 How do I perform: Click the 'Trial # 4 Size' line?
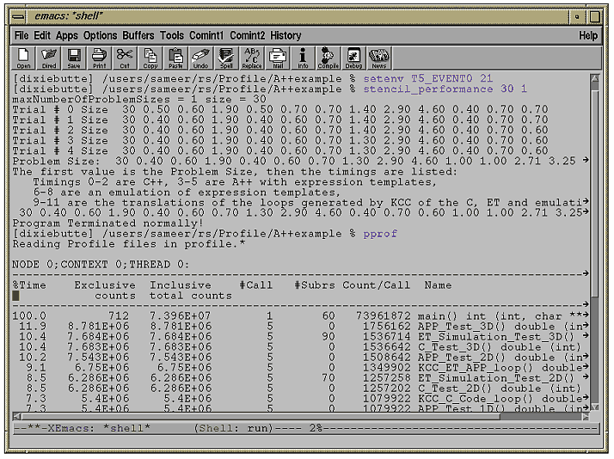click(x=280, y=151)
